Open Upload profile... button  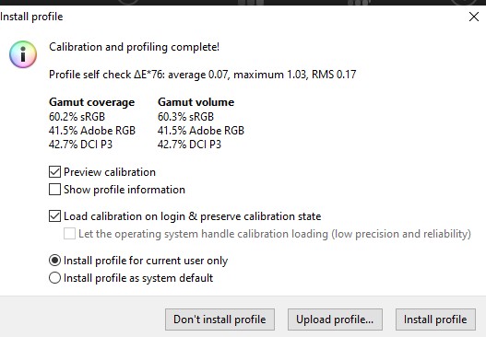(x=335, y=320)
